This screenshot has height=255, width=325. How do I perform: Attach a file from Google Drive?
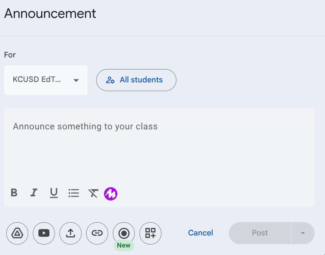coord(17,233)
